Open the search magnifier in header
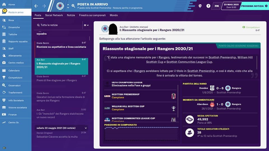269x151 pixels. tap(73, 6)
